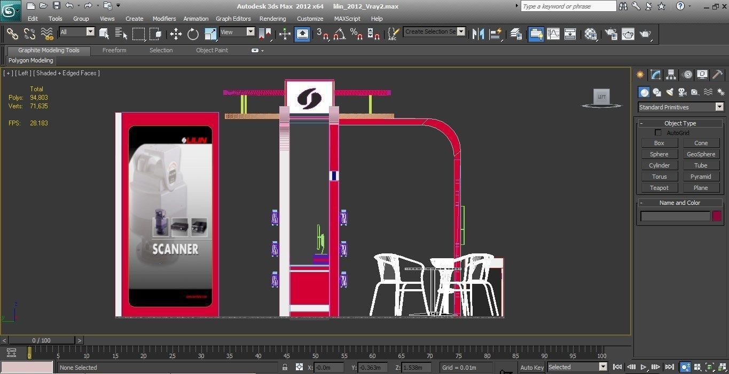The image size is (729, 374).
Task: Click the Select and Manipulate icon
Action: pyautogui.click(x=285, y=34)
